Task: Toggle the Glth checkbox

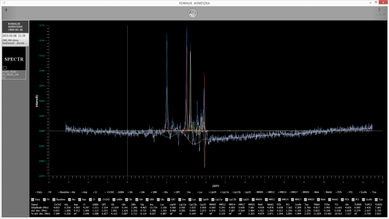Action: coord(147,200)
